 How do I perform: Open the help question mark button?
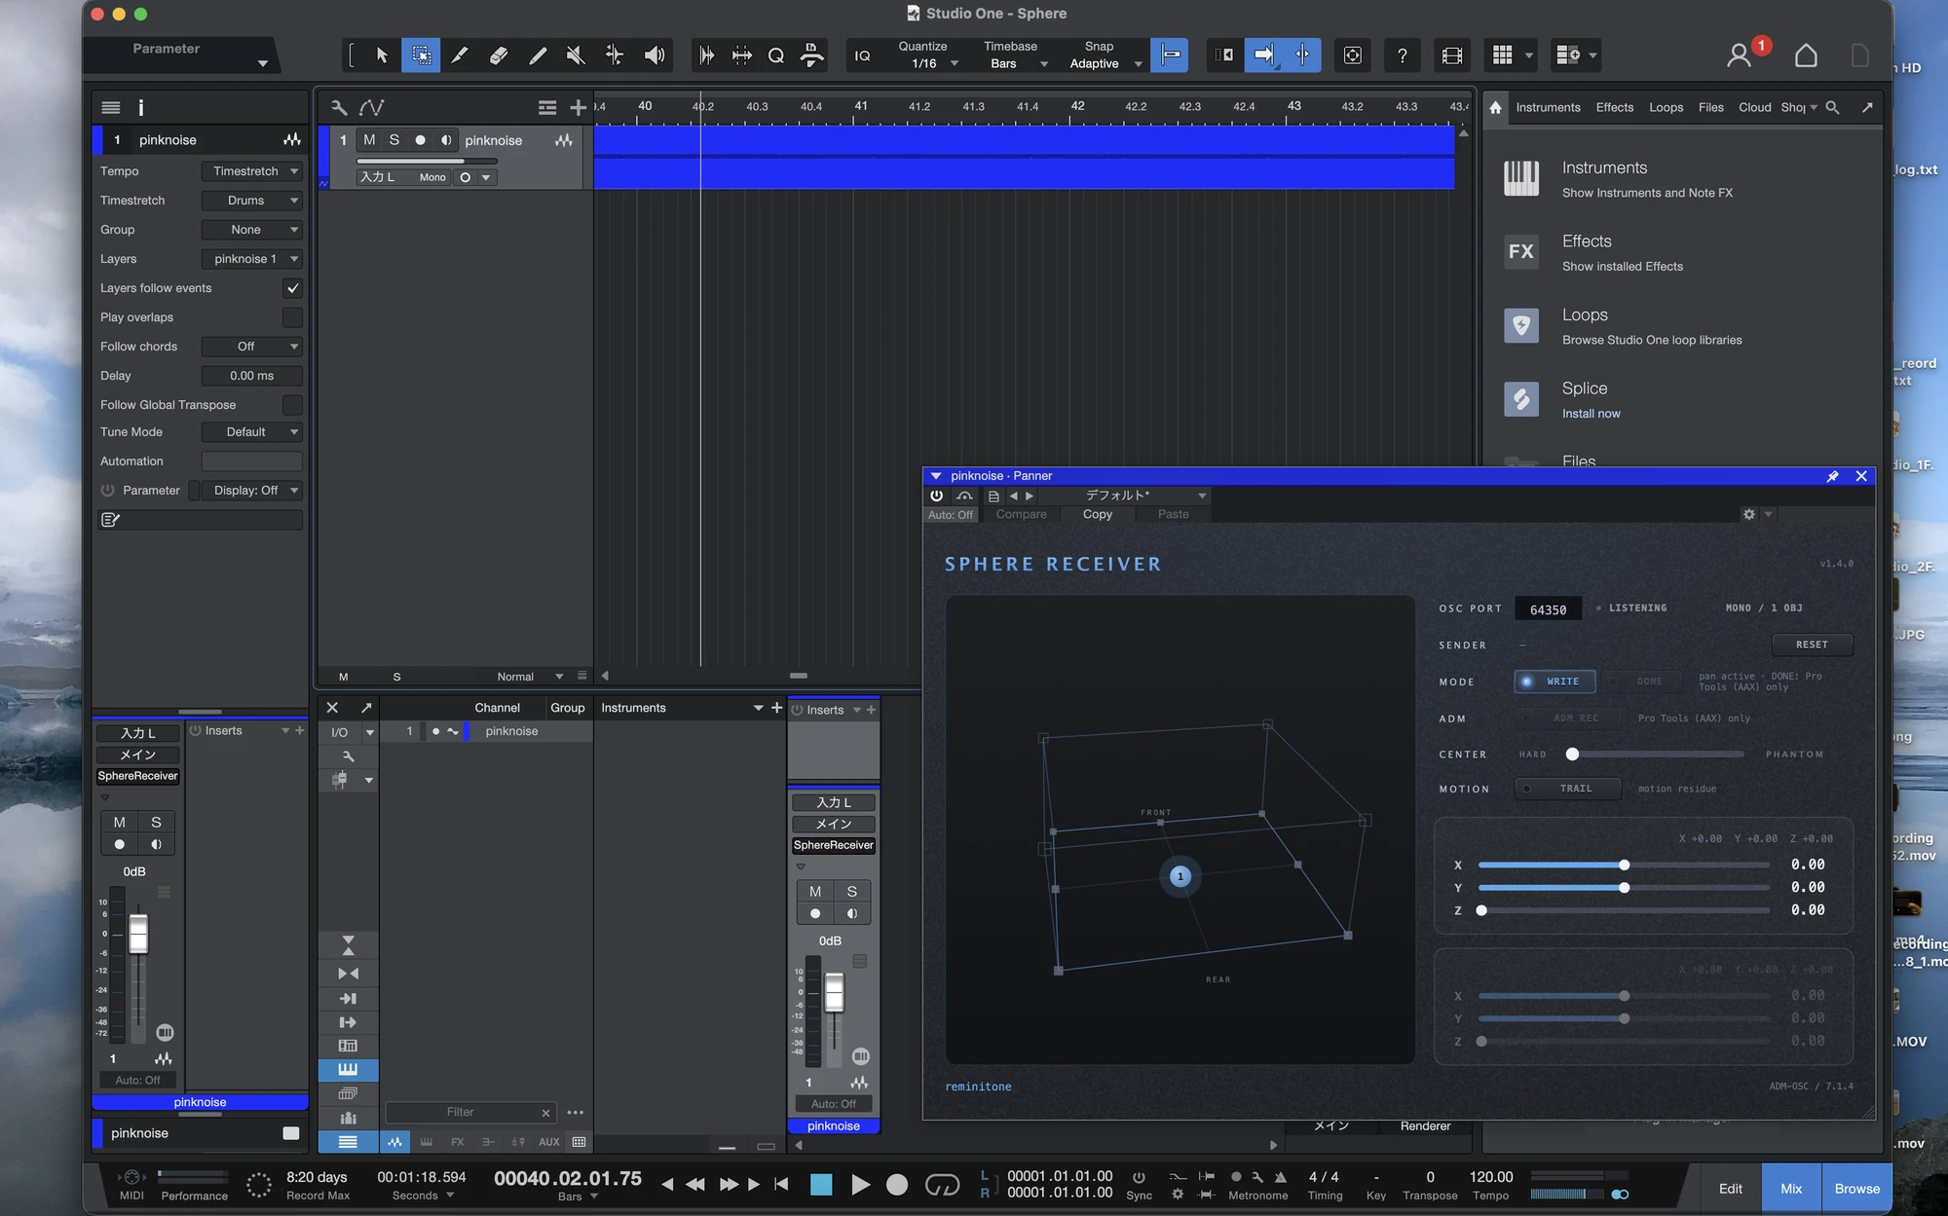click(x=1402, y=55)
